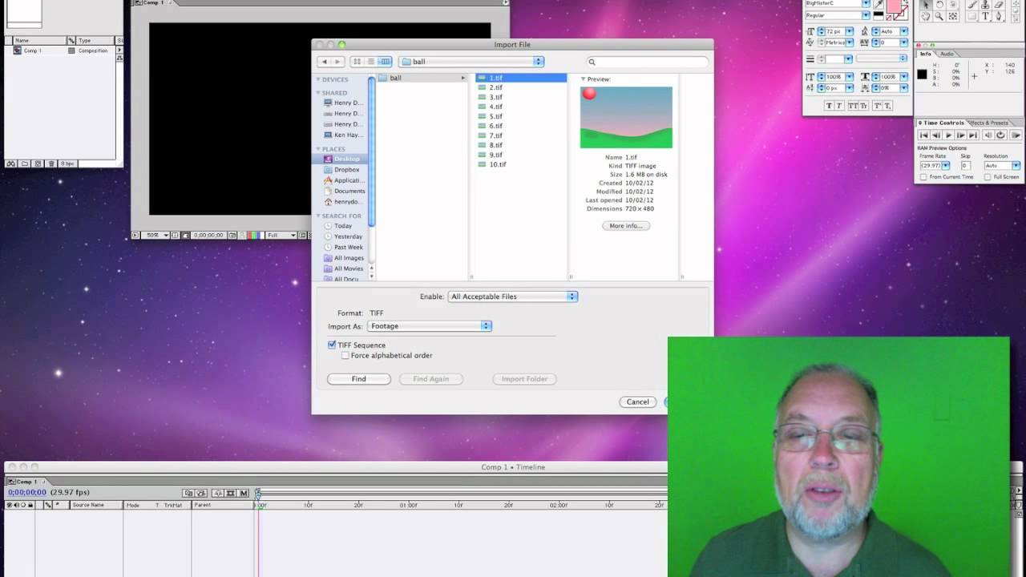
Task: Click the Find button
Action: point(358,379)
